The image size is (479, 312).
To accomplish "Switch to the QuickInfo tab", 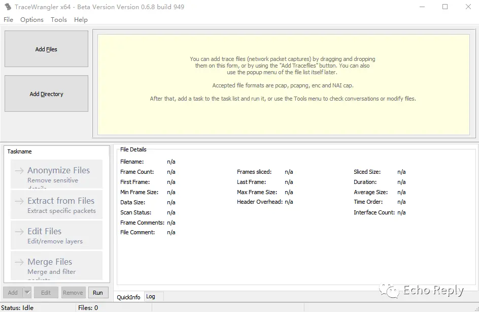I will pyautogui.click(x=128, y=297).
